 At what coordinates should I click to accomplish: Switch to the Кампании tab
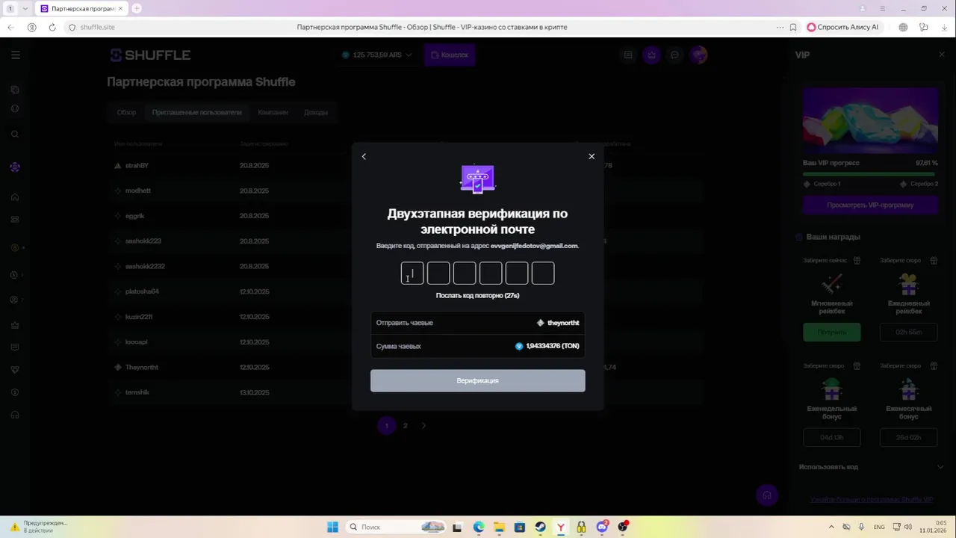click(273, 112)
